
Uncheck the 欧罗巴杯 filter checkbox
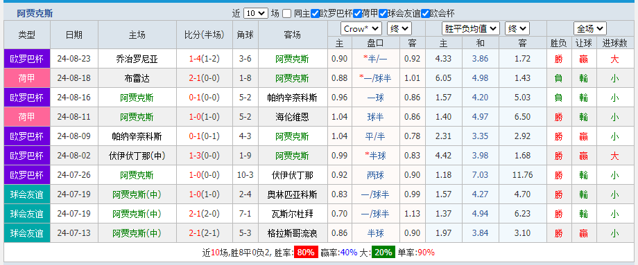(315, 13)
